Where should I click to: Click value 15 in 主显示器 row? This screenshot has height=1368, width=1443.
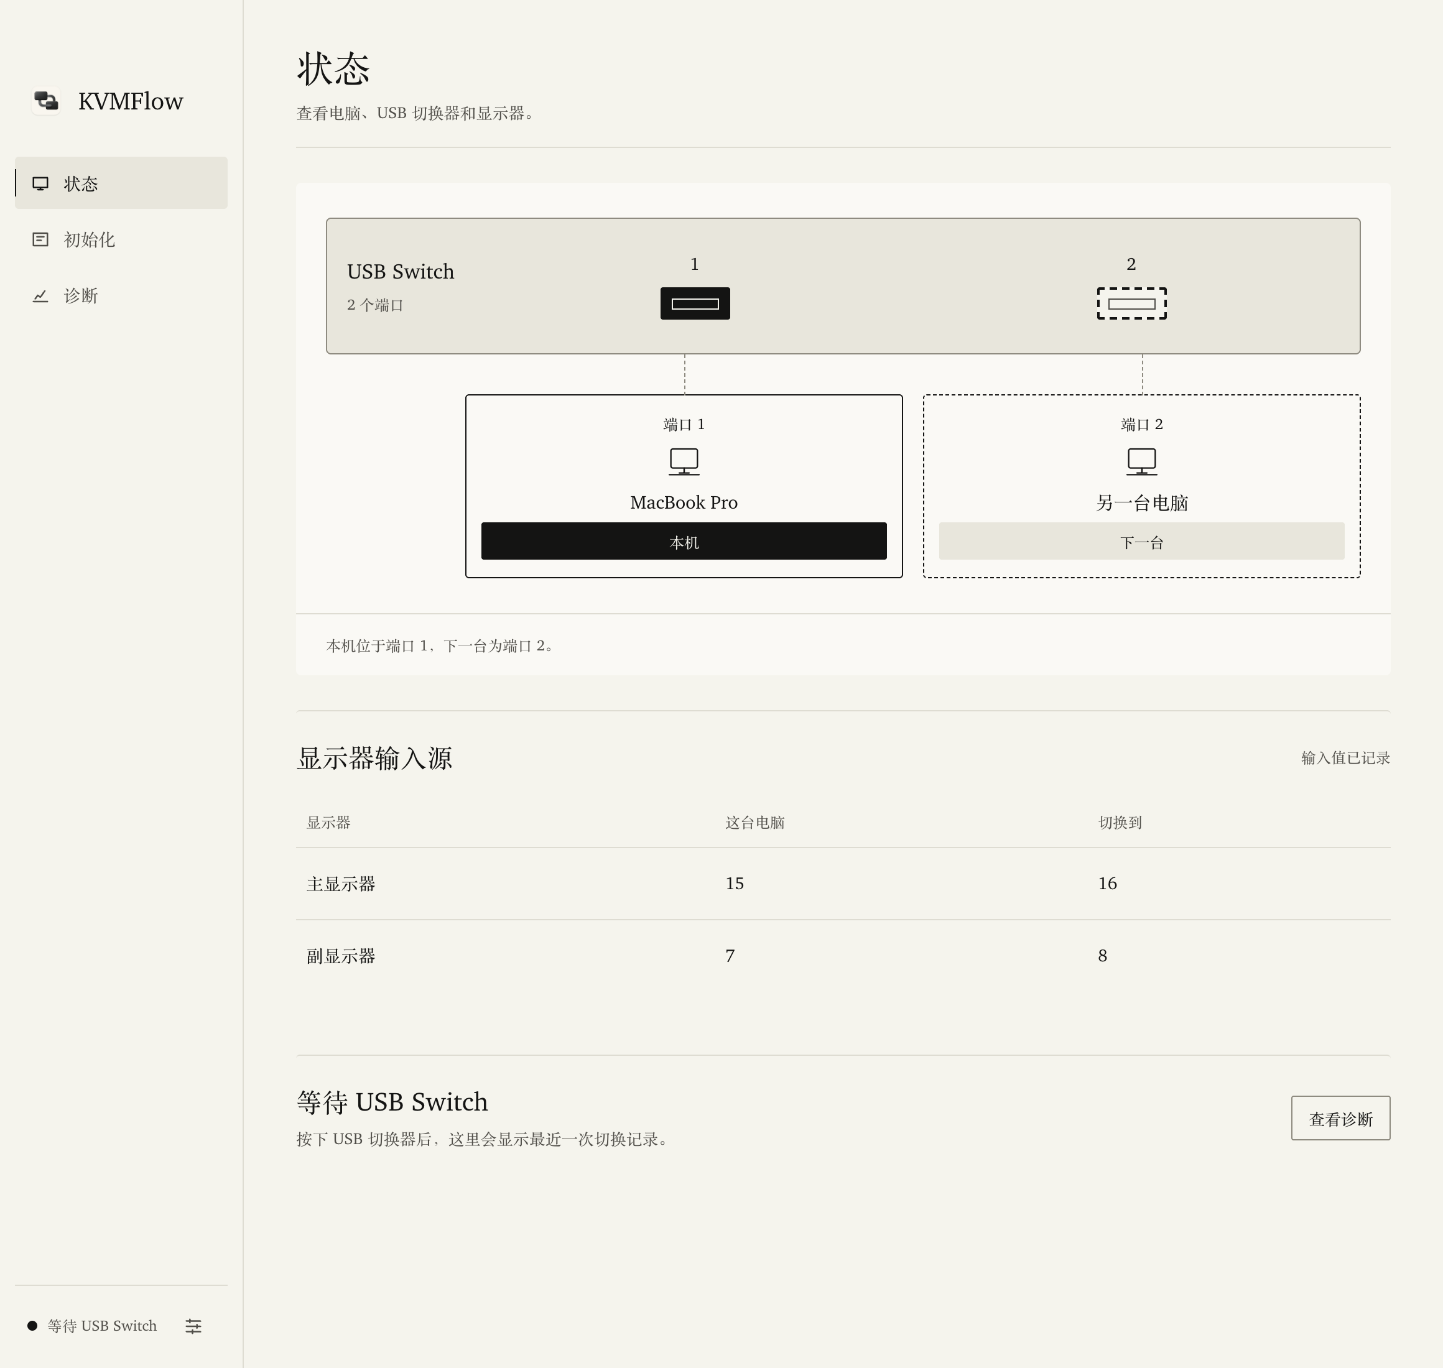(735, 884)
